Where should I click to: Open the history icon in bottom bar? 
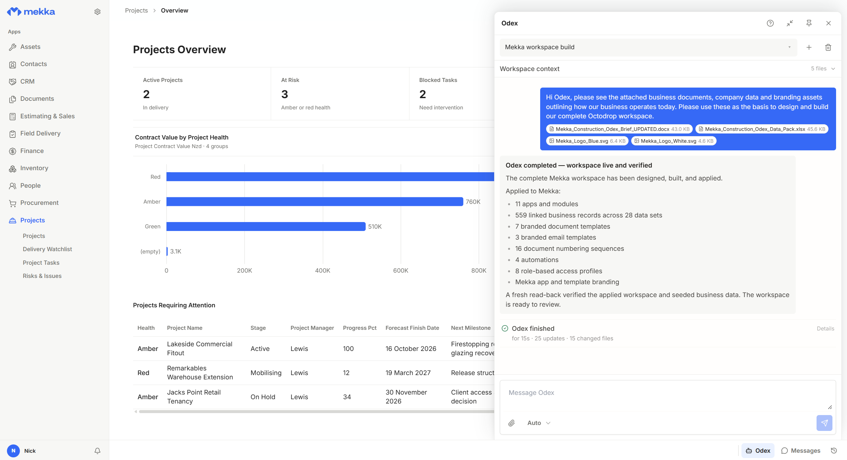(834, 451)
